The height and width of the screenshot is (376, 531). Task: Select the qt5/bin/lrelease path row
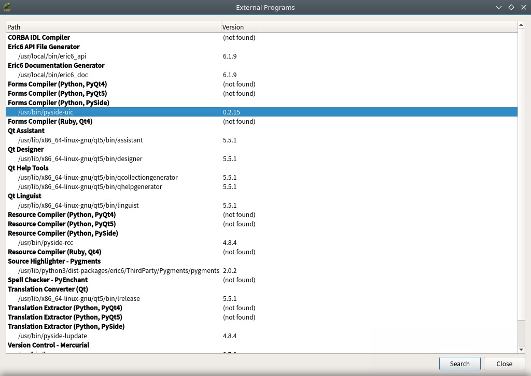point(262,298)
